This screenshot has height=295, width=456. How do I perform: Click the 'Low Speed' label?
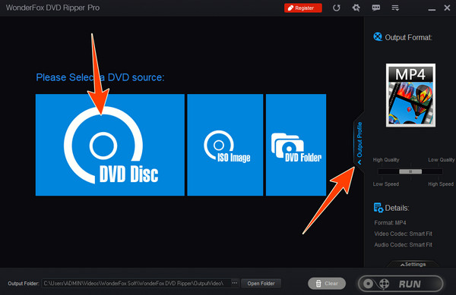point(386,184)
